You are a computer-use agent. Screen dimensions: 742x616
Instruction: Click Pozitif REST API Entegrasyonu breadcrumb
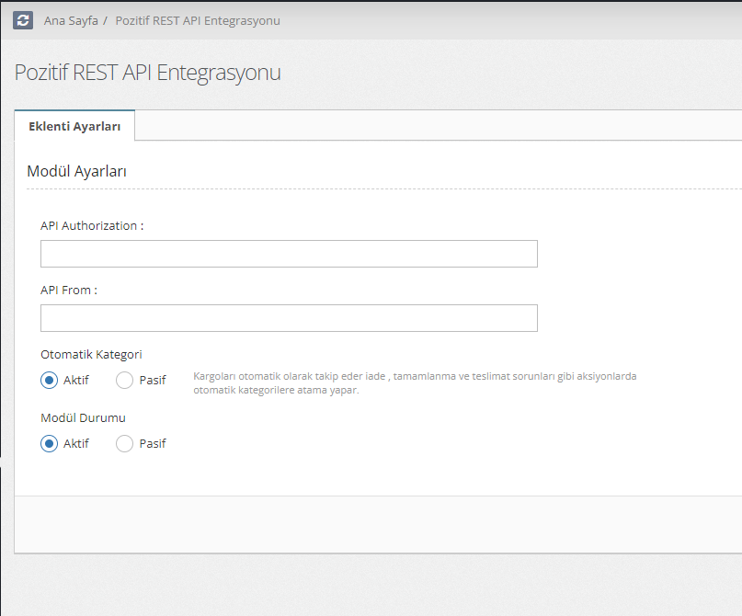pyautogui.click(x=198, y=20)
